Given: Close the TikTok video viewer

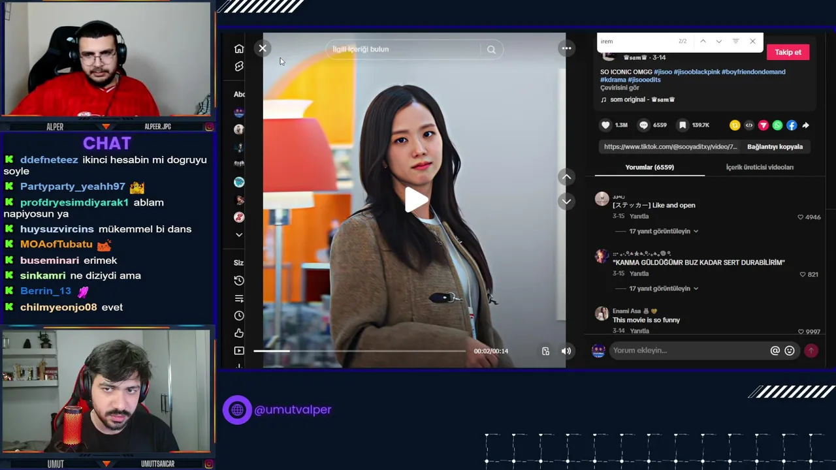Looking at the screenshot, I should tap(263, 48).
